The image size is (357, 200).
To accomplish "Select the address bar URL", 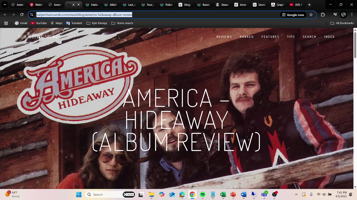I will (84, 15).
